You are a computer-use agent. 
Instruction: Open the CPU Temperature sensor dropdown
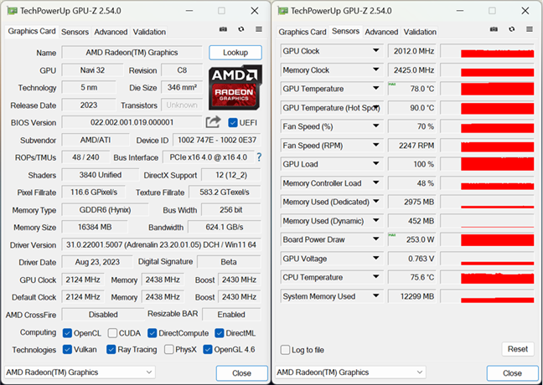pos(375,277)
